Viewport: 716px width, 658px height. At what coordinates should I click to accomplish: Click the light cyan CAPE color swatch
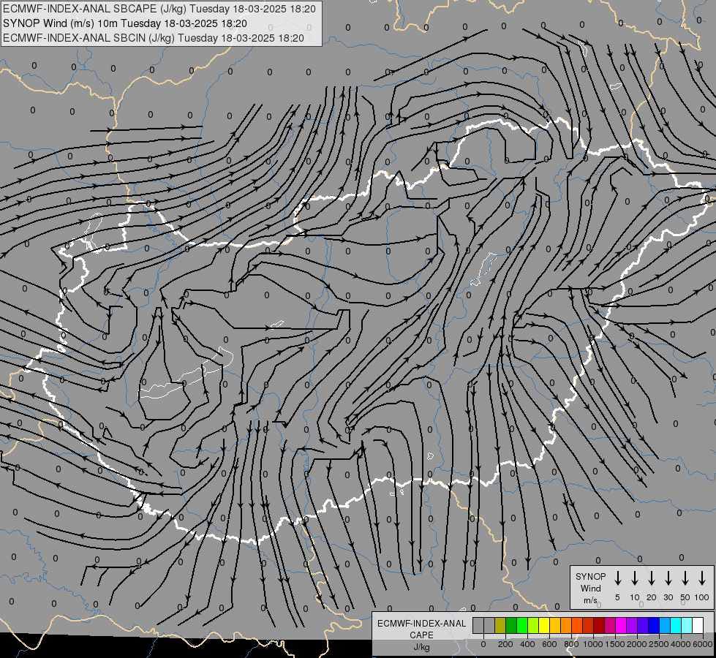687,625
